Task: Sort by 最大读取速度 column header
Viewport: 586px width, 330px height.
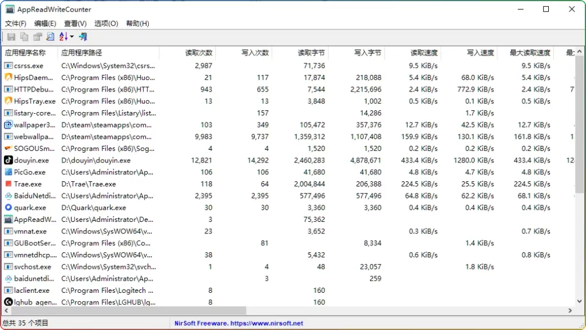Action: tap(526, 53)
